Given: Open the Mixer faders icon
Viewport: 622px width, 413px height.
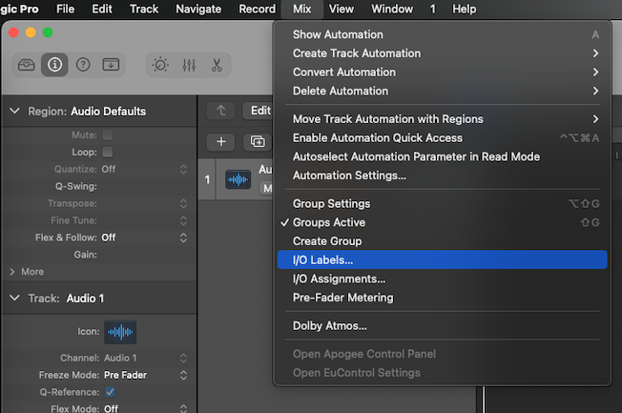Looking at the screenshot, I should [x=189, y=65].
